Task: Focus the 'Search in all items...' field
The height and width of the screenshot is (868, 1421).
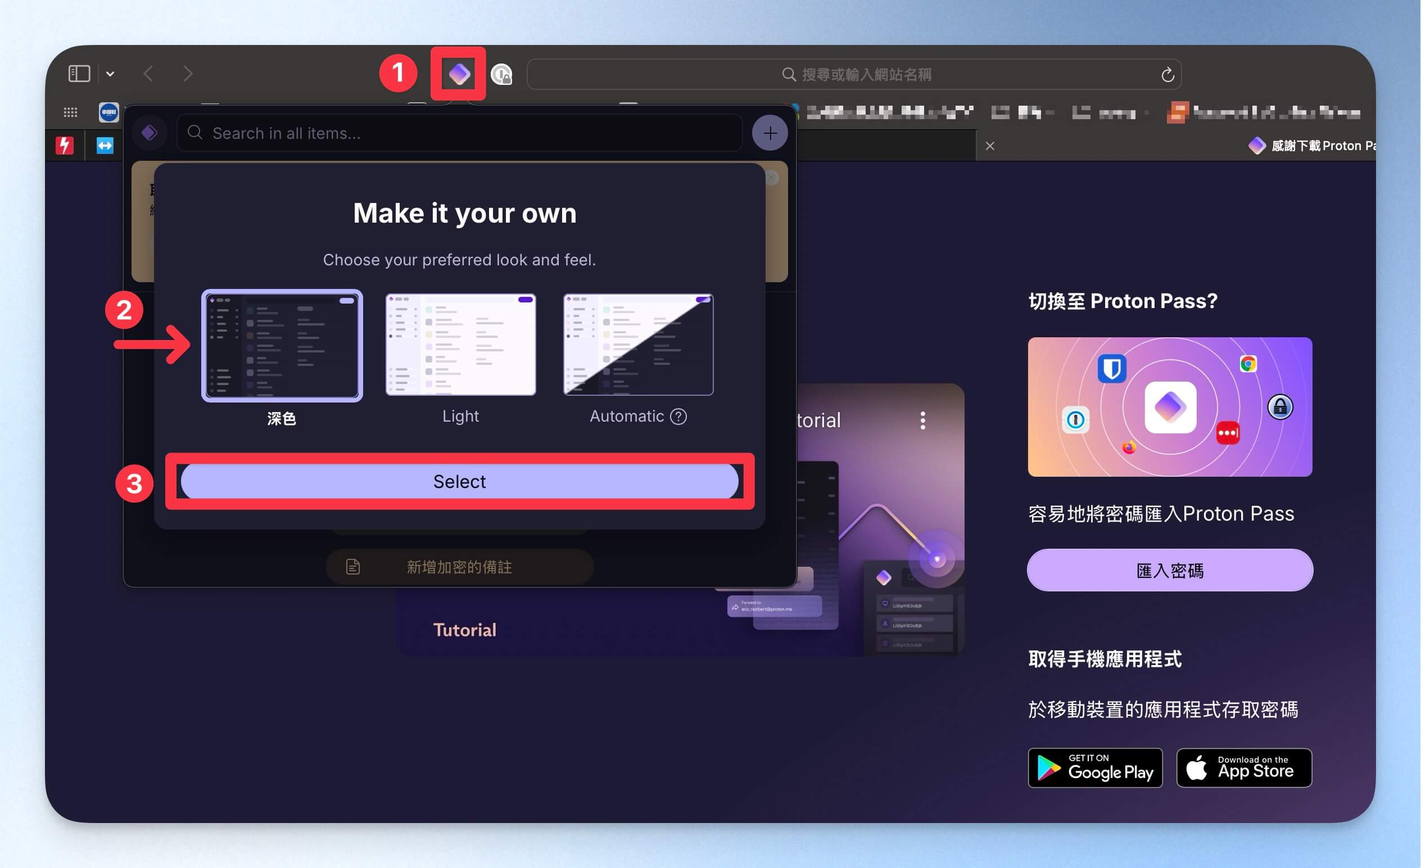Action: (x=460, y=133)
